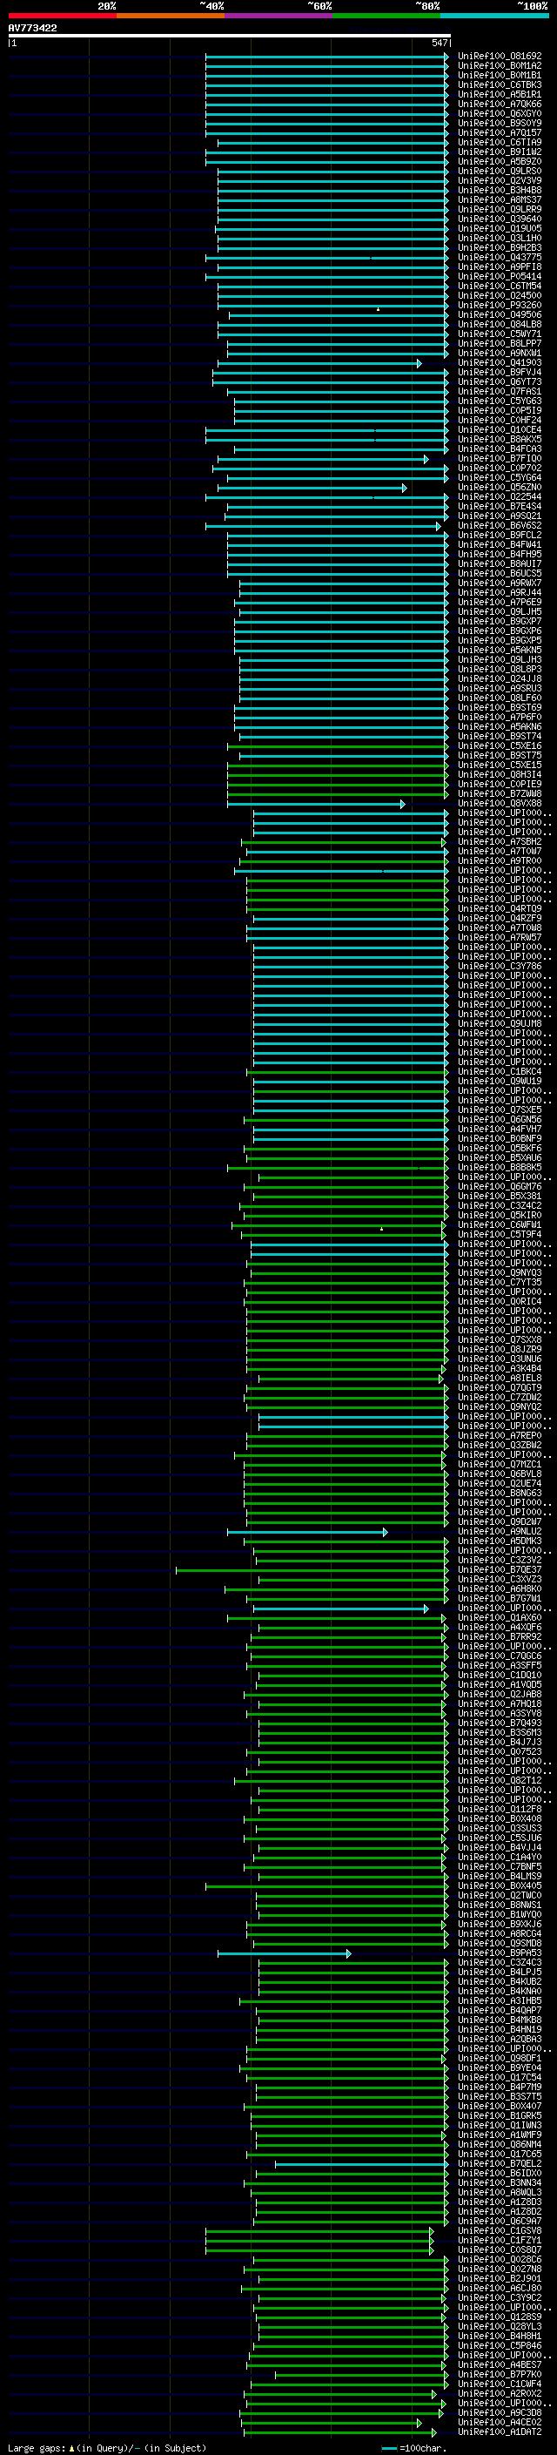Select hit label UniRef100_Q7SXX8
557x2455 pixels.
pos(500,1340)
